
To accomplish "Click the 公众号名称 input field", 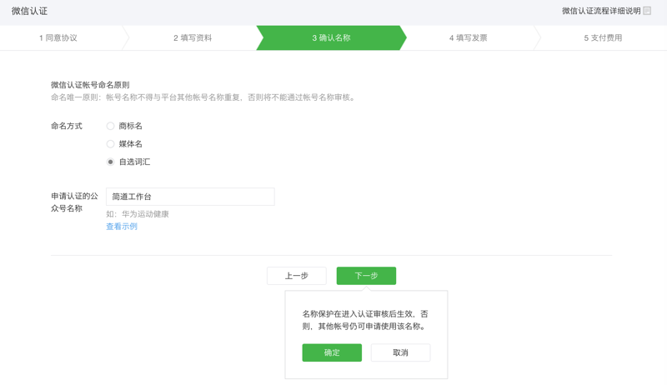I will (x=190, y=197).
